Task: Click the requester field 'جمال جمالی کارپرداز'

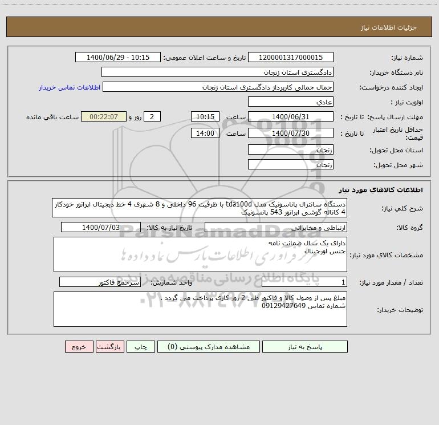Action: pos(218,87)
